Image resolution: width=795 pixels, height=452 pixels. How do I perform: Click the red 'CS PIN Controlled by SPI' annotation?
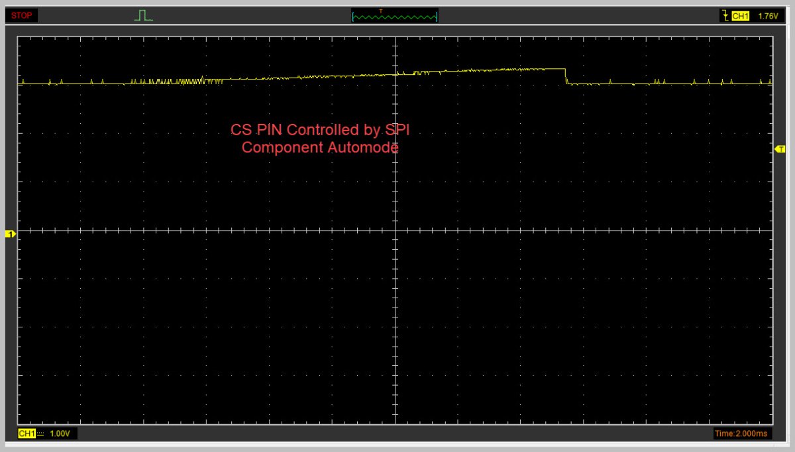325,130
